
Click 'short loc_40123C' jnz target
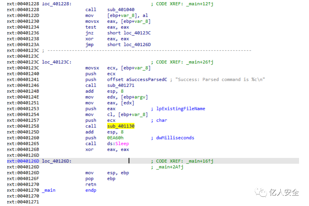(129, 33)
